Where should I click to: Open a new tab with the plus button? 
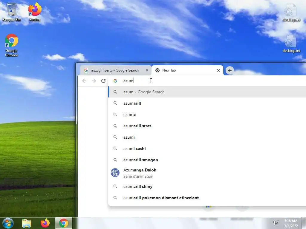click(x=230, y=70)
